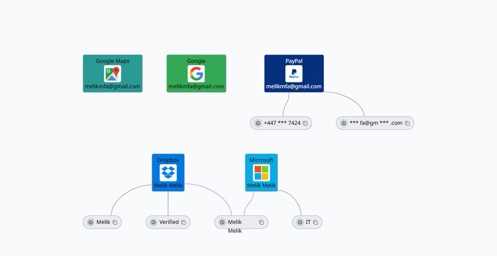Click the Dropbox box logo

[x=168, y=173]
